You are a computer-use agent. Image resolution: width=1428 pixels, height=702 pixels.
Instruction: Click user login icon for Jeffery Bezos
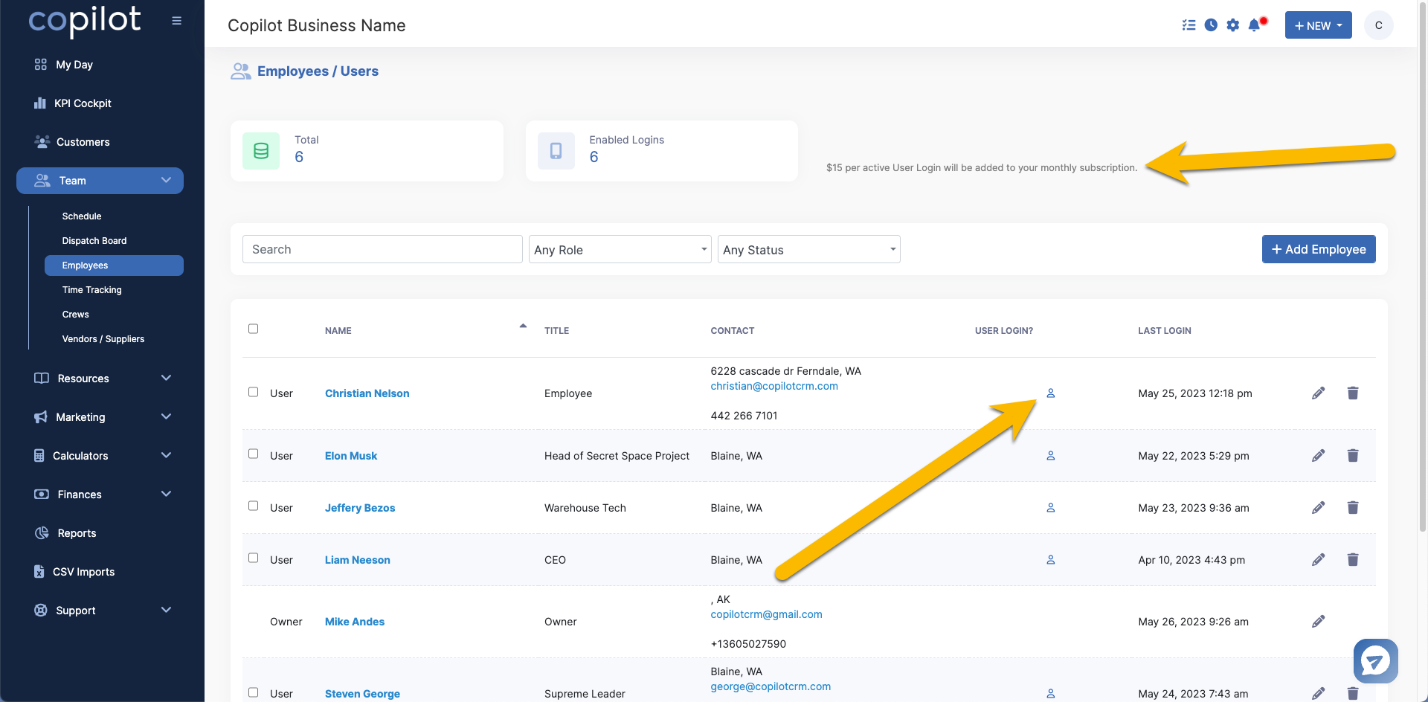tap(1051, 508)
